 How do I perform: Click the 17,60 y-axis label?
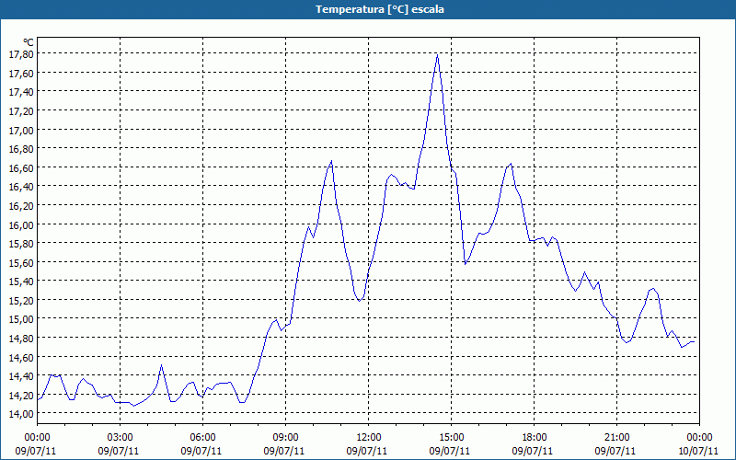pyautogui.click(x=21, y=74)
